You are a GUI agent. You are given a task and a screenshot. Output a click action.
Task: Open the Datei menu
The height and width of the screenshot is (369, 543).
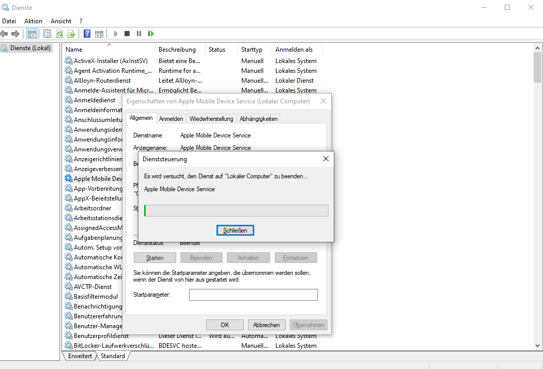[x=9, y=21]
